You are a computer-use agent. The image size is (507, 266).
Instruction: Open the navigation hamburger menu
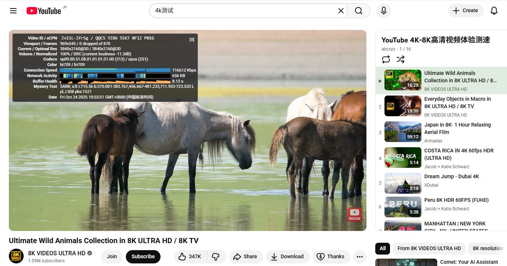(13, 10)
